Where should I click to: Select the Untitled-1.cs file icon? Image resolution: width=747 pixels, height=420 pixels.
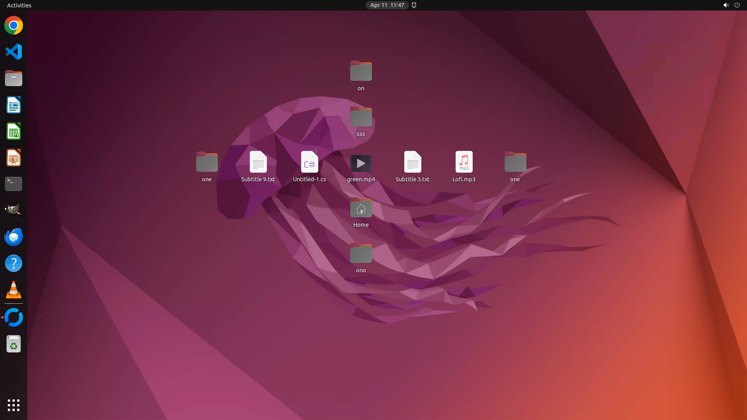pyautogui.click(x=309, y=162)
